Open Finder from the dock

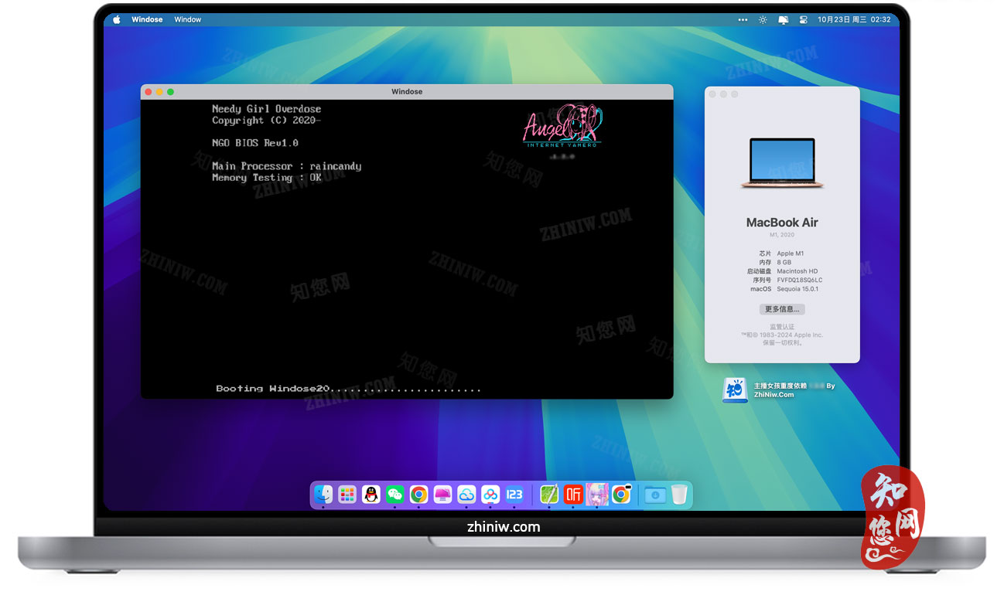coord(323,495)
